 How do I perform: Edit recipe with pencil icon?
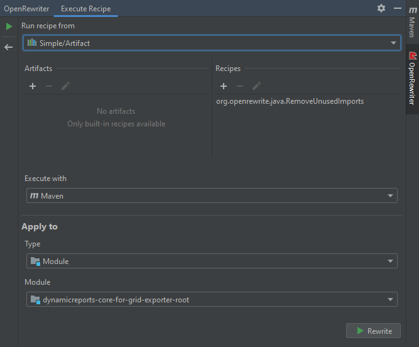pos(256,86)
